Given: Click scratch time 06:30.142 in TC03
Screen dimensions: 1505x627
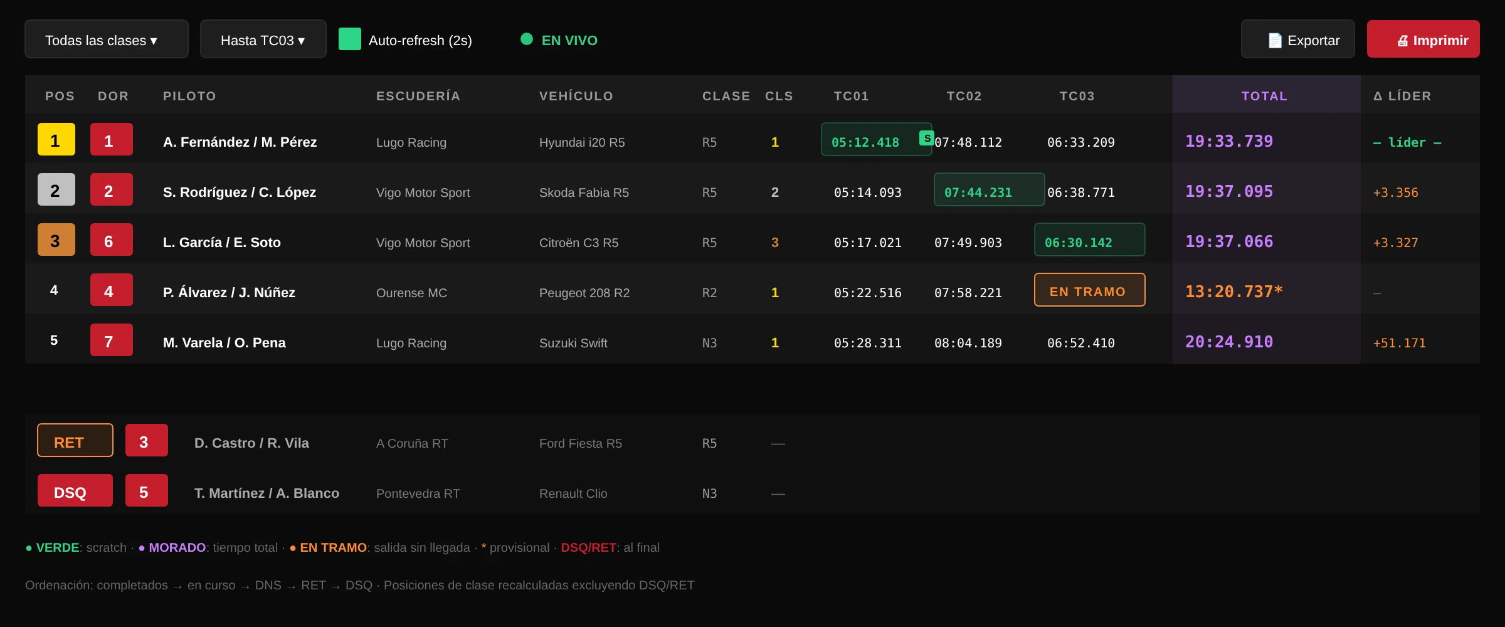Looking at the screenshot, I should pos(1090,240).
